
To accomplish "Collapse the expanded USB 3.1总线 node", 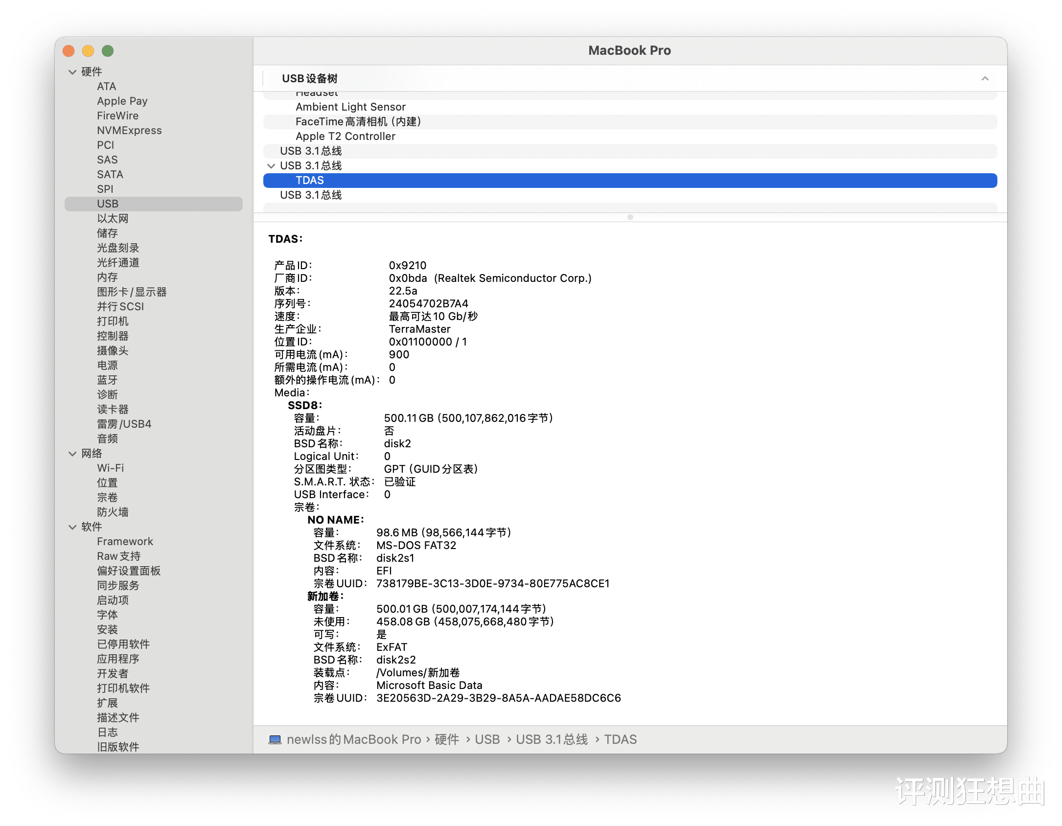I will pos(271,166).
